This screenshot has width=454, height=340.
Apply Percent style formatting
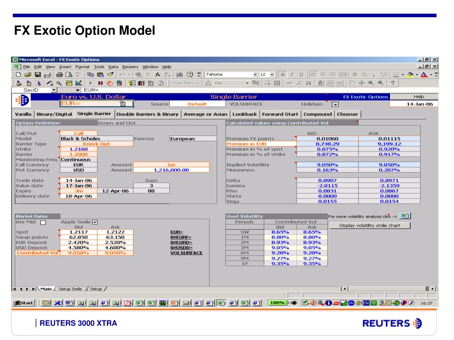(364, 74)
